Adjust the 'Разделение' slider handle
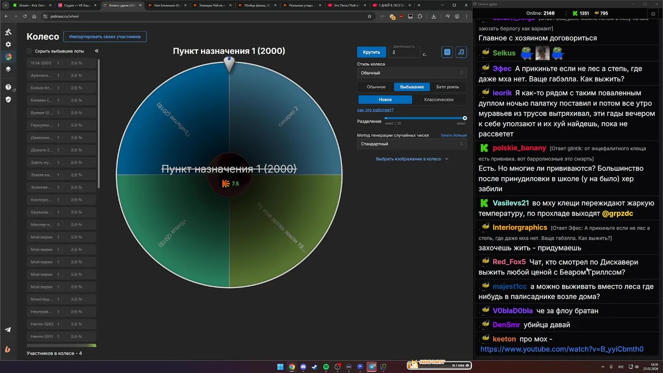The image size is (663, 373). (x=465, y=118)
